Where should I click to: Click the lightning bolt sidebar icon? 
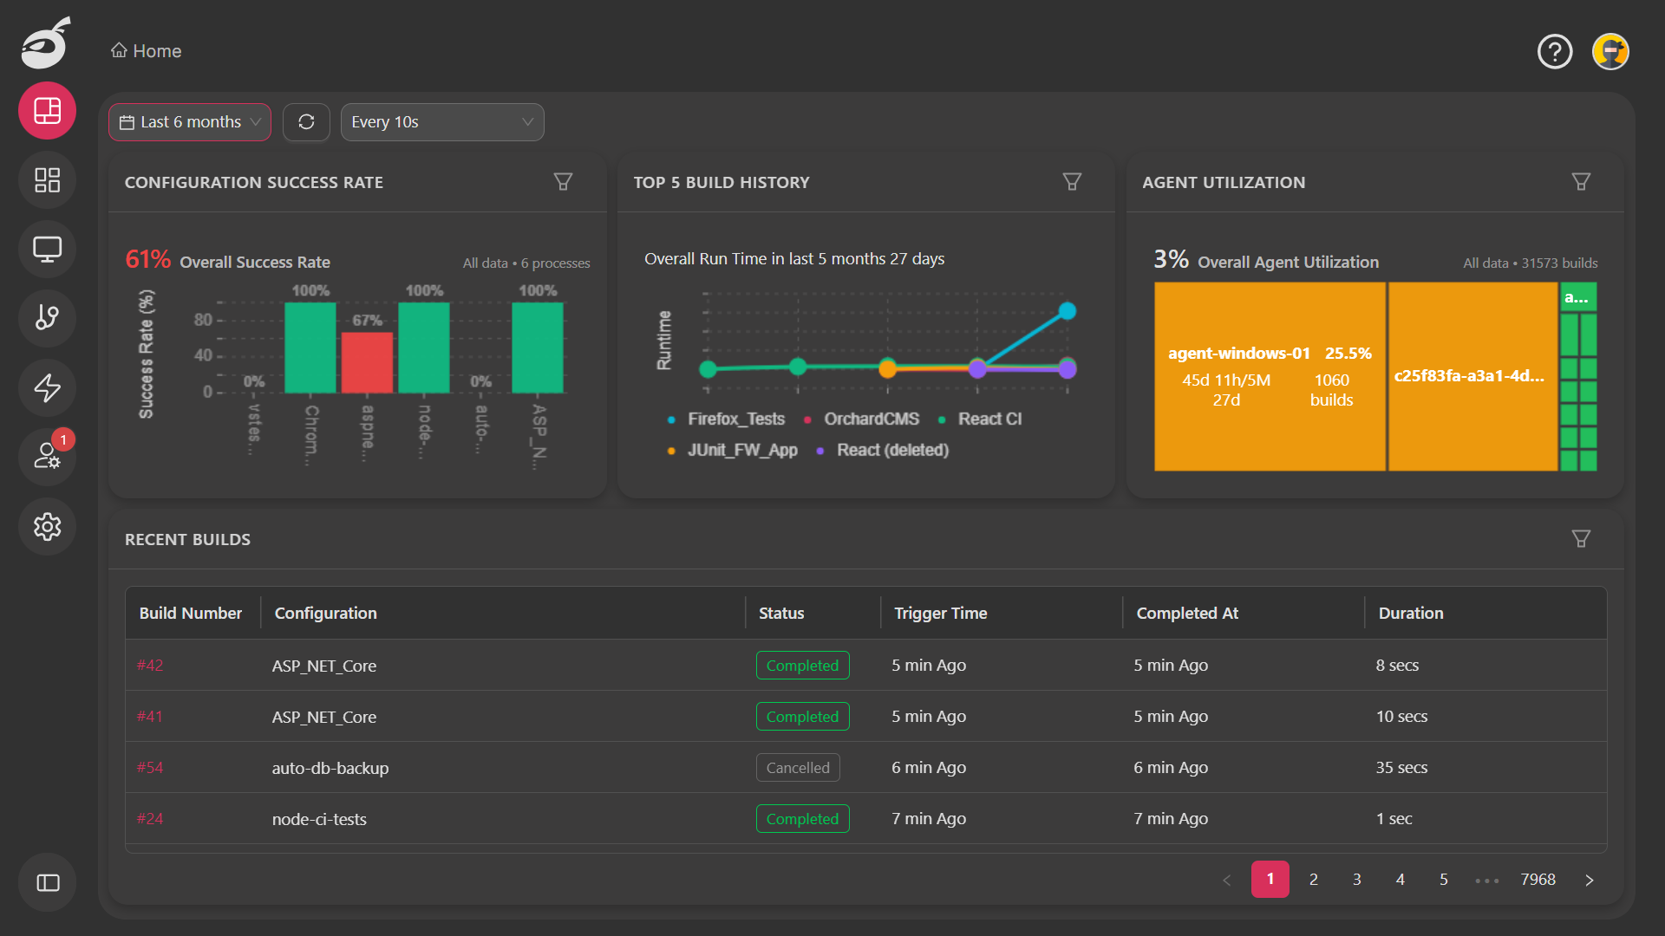coord(47,387)
